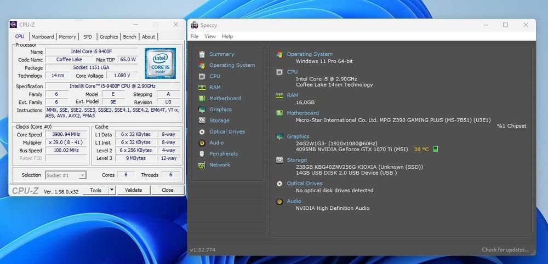
Task: Click the CPU-Z app icon in the title bar
Action: pyautogui.click(x=13, y=25)
